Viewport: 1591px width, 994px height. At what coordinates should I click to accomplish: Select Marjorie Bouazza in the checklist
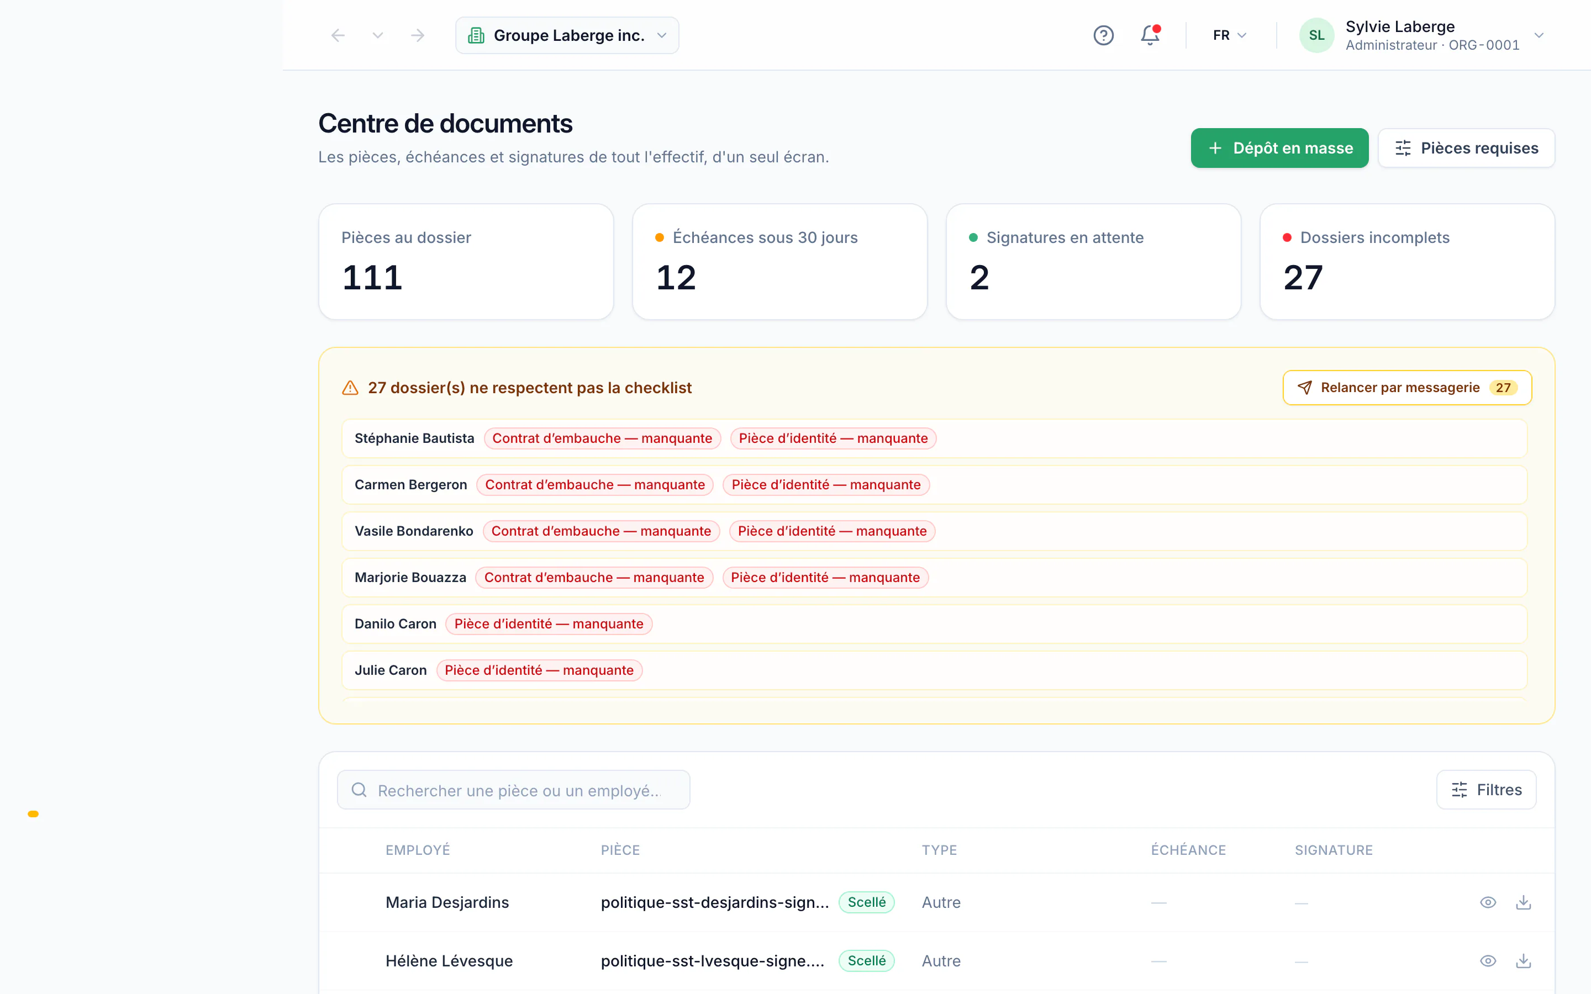point(410,578)
